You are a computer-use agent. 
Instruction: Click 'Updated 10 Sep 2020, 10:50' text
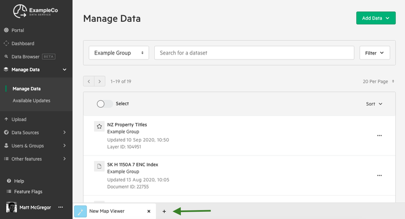[138, 140]
